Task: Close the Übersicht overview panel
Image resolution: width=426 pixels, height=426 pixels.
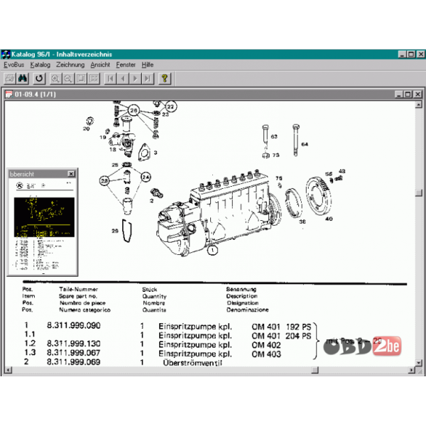Action: pos(71,174)
